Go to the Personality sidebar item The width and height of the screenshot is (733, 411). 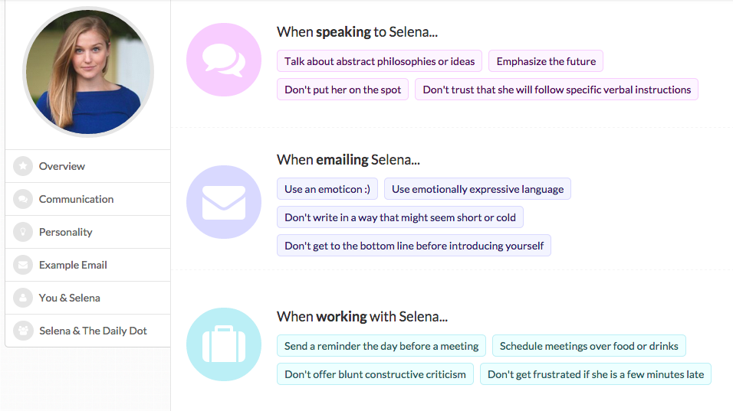coord(66,232)
